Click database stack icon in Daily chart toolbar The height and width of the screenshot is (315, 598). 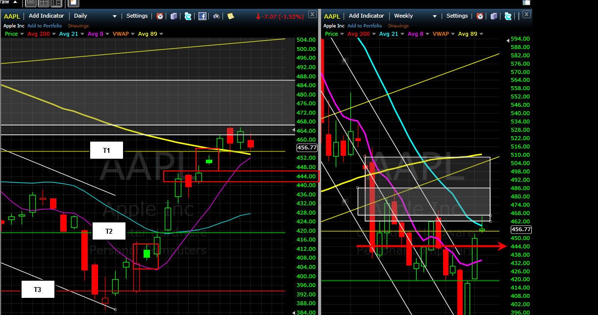click(174, 16)
